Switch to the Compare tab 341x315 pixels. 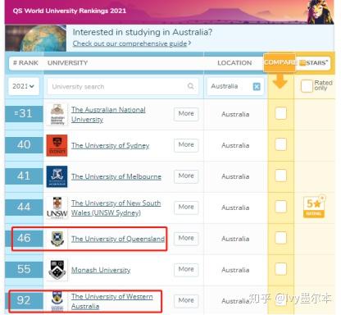(x=280, y=62)
